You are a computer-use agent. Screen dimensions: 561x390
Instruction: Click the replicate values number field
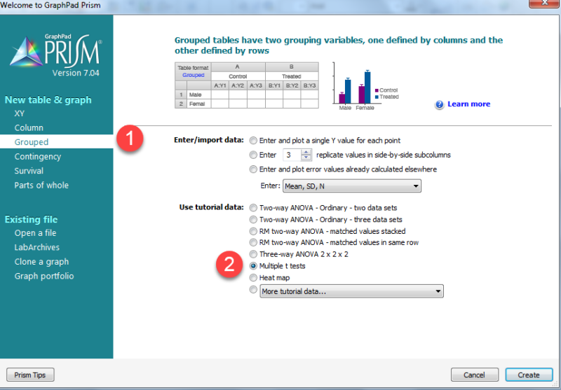click(292, 155)
